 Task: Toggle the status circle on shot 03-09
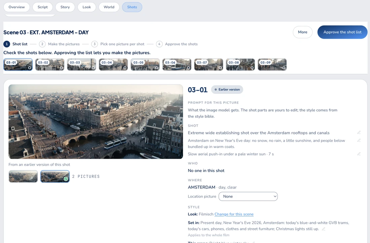coord(284,68)
